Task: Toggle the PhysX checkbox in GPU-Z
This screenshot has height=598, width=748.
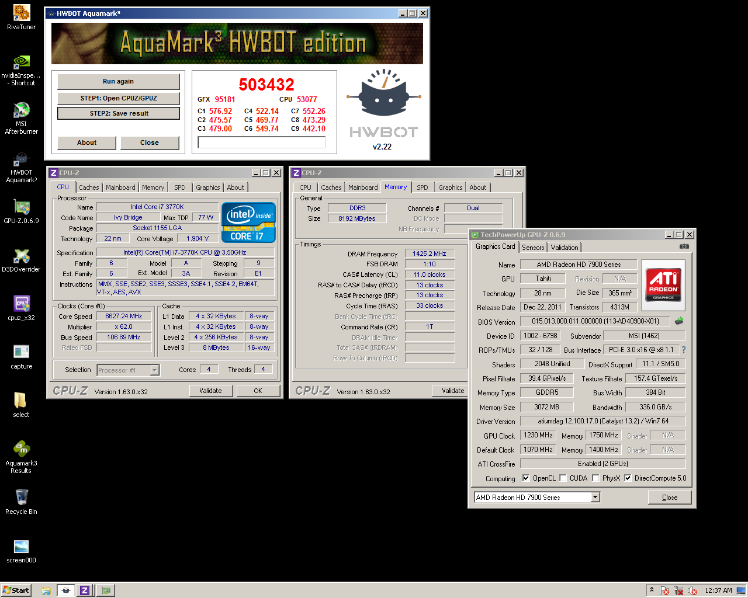Action: [x=595, y=478]
